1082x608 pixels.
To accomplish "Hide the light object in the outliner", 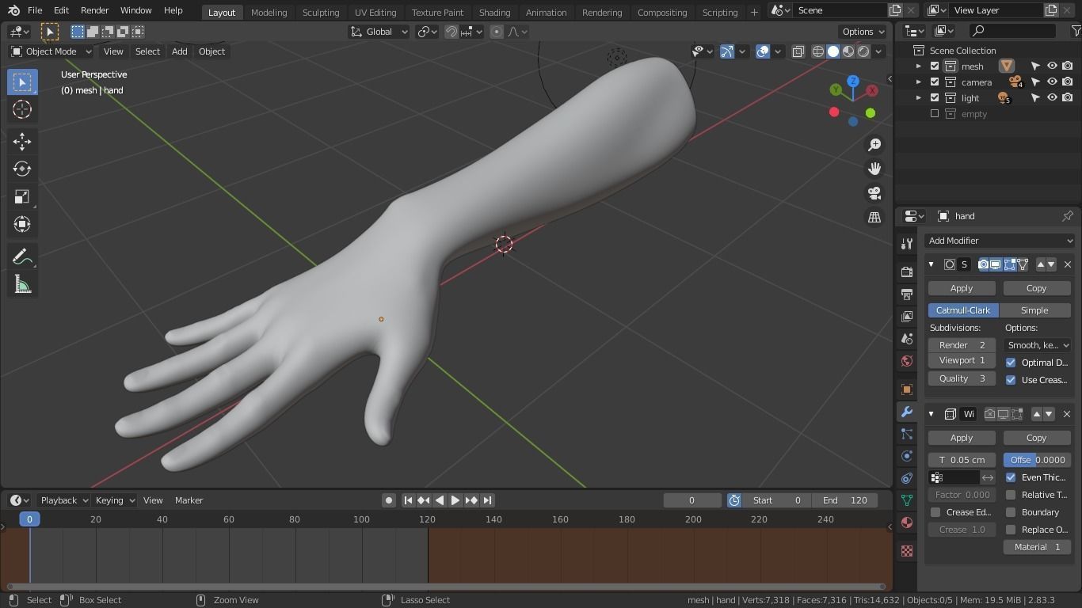I will pyautogui.click(x=1052, y=97).
